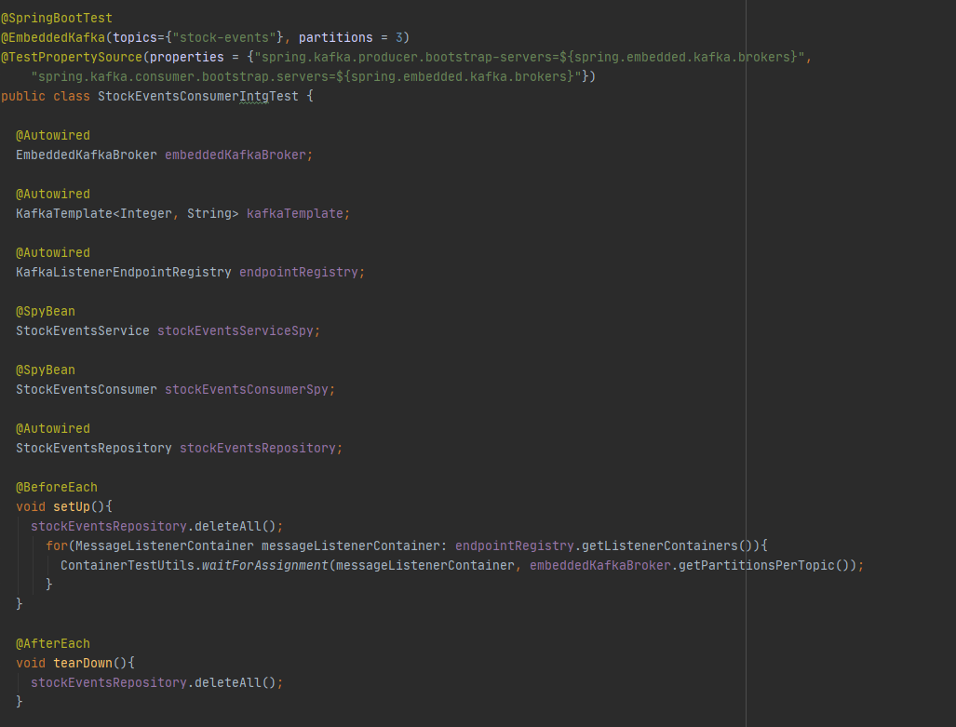The image size is (956, 727).
Task: Click the KafkaListenerEndpointRegistry type name
Action: tap(124, 272)
